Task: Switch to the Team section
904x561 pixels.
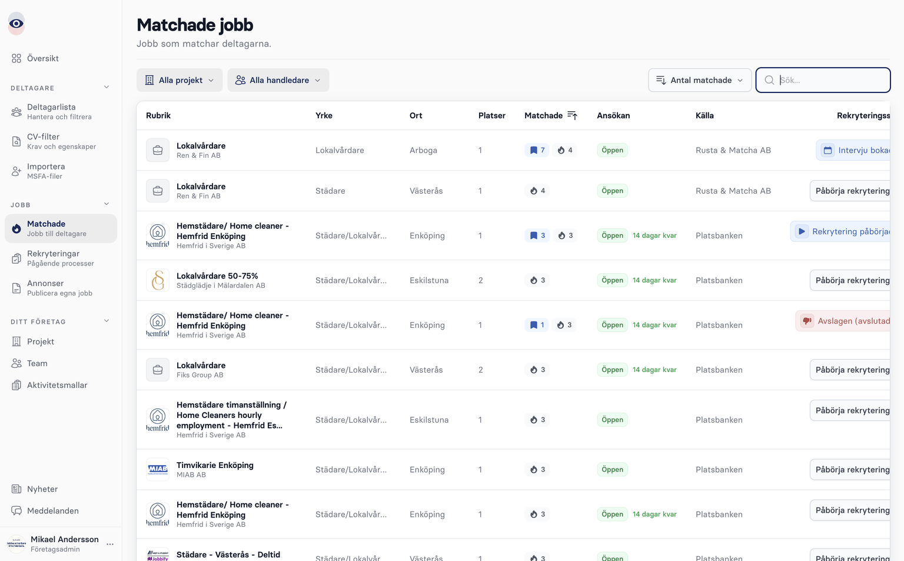Action: pos(36,363)
